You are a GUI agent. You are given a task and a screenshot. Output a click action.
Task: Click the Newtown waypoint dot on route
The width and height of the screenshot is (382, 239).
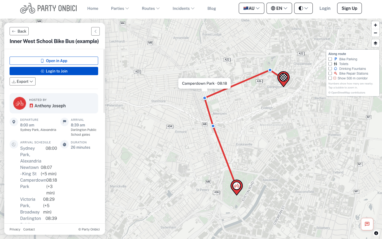point(213,126)
